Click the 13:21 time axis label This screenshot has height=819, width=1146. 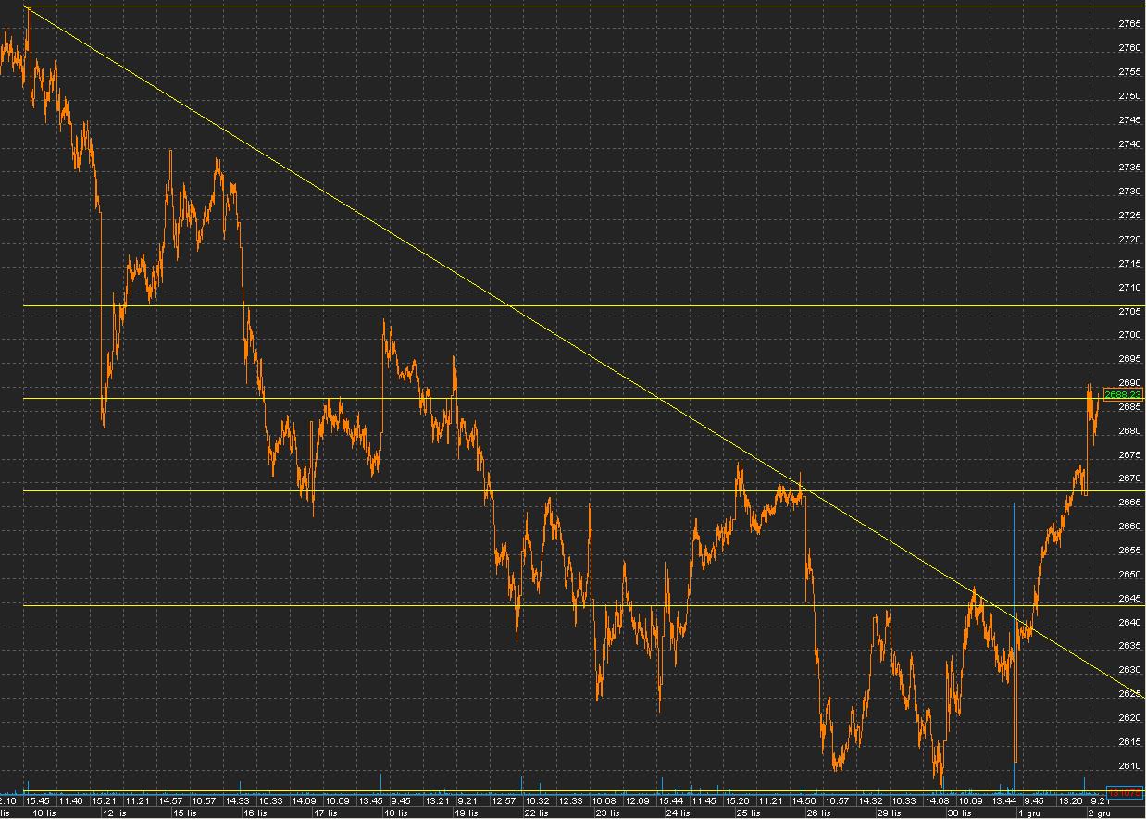[x=437, y=800]
